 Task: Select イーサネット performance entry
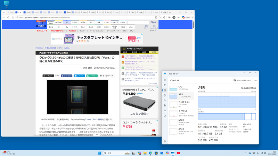(x=181, y=113)
